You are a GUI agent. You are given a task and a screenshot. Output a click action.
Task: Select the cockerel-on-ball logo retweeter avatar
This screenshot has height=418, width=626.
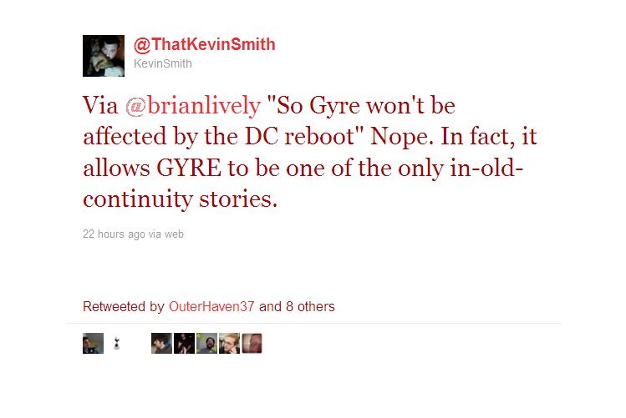click(x=116, y=344)
